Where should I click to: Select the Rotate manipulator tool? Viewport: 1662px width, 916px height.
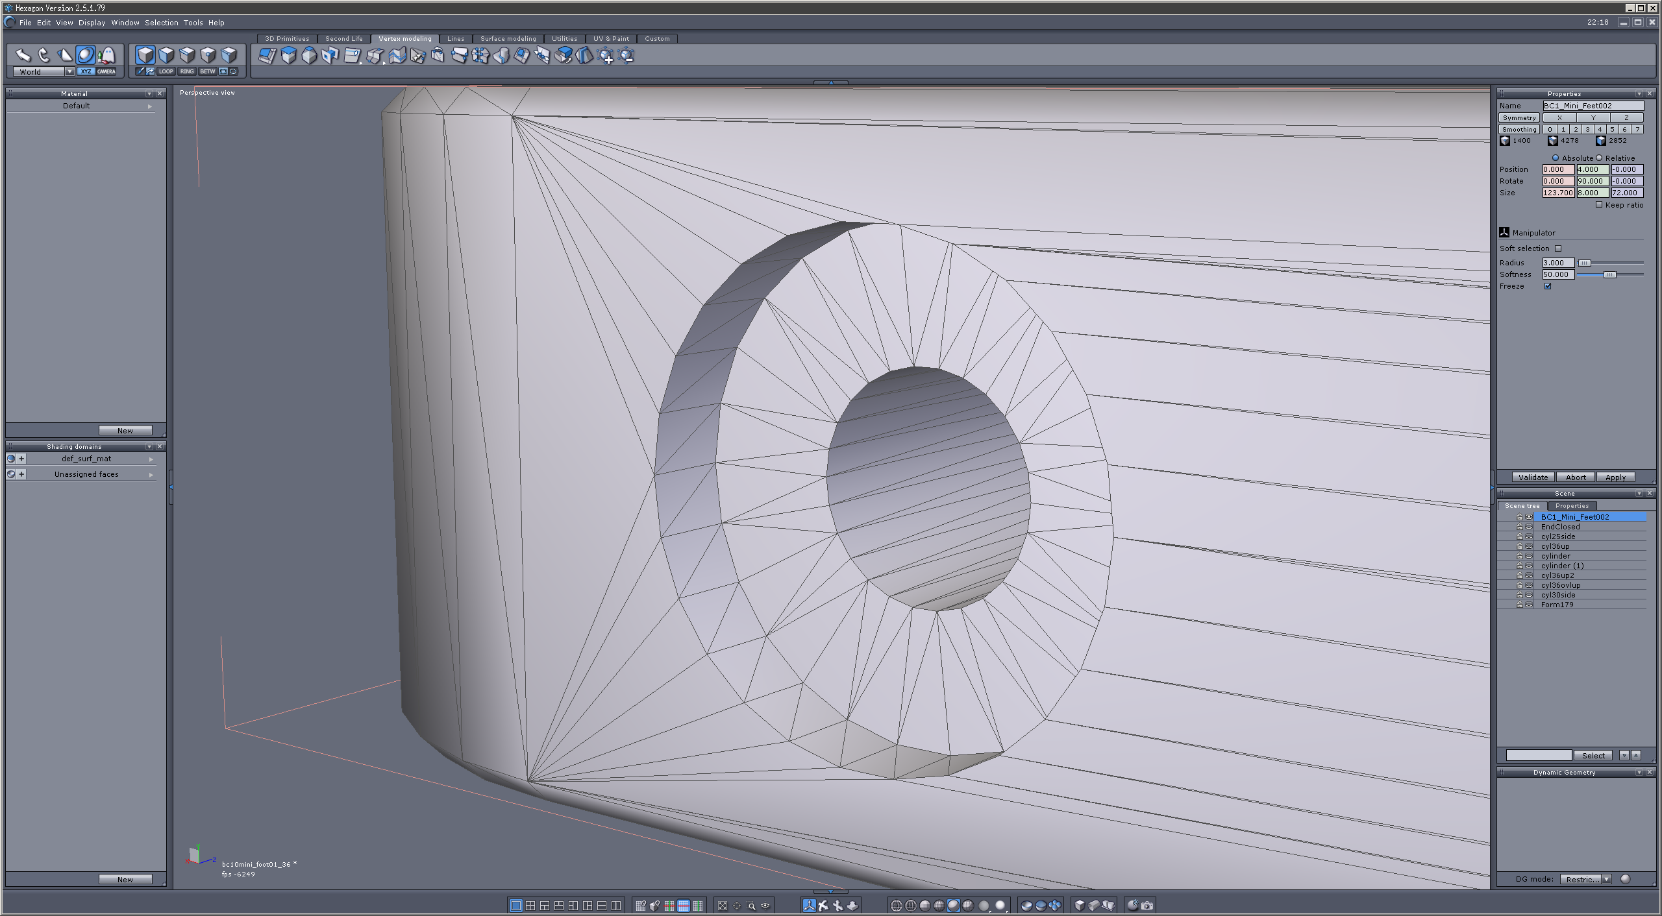point(43,55)
